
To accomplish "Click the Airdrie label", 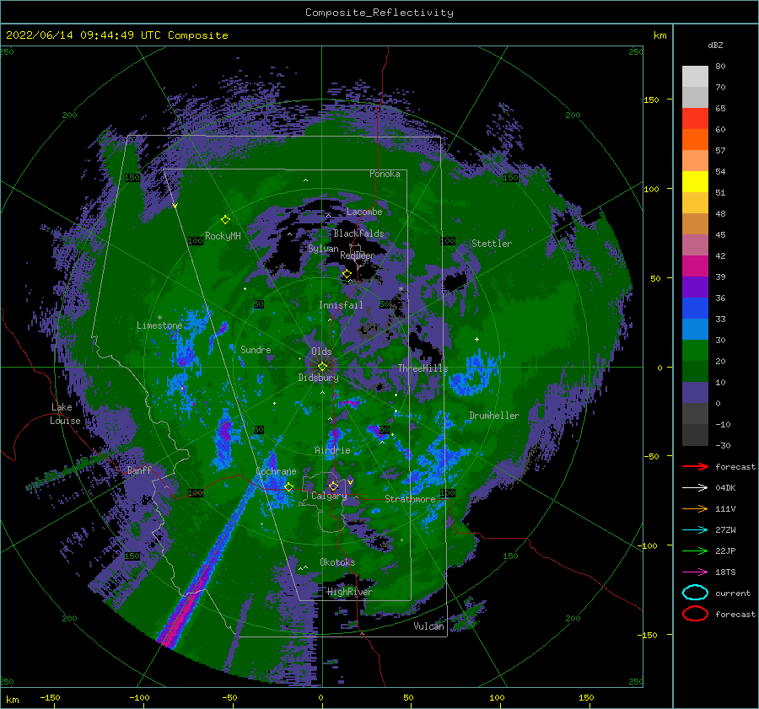I will (332, 450).
